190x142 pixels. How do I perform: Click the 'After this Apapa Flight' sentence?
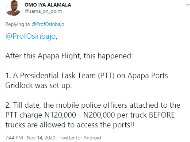coord(69,56)
